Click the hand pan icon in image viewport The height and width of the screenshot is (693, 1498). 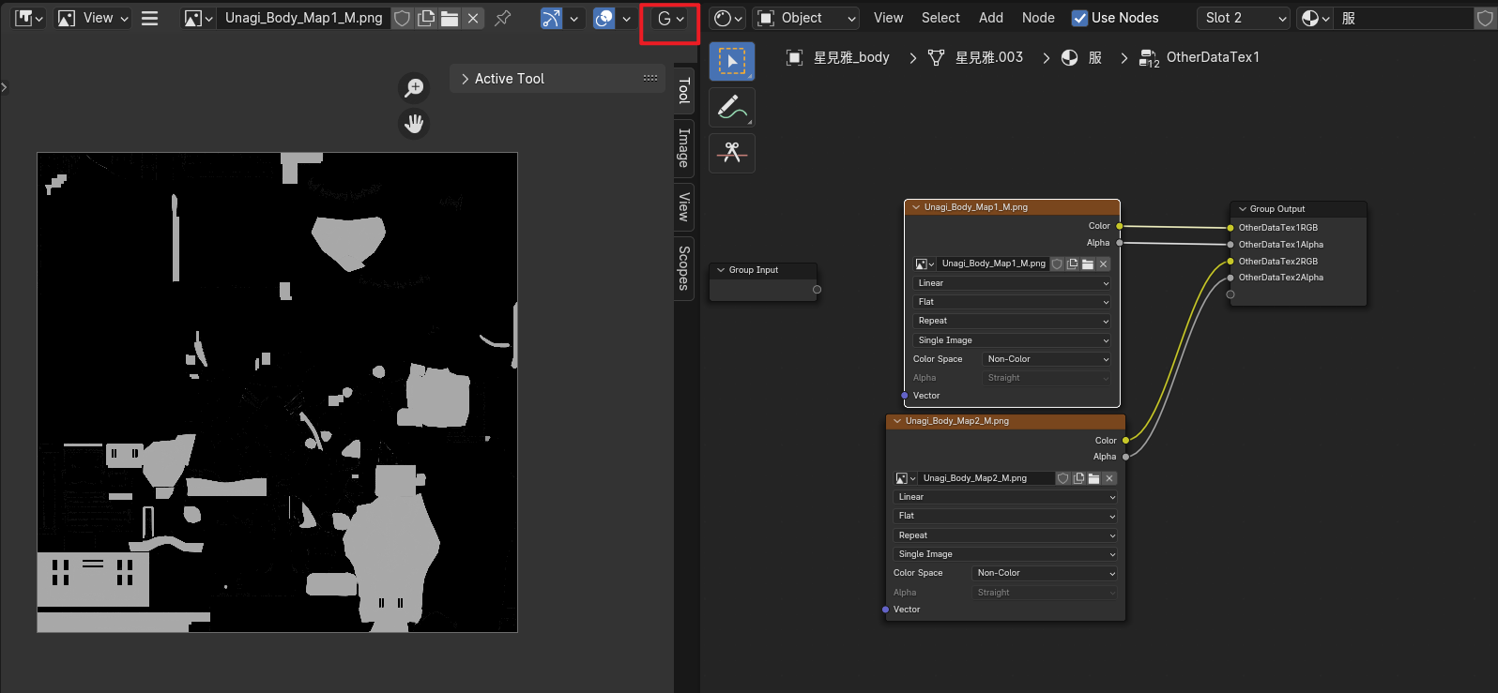click(x=414, y=123)
